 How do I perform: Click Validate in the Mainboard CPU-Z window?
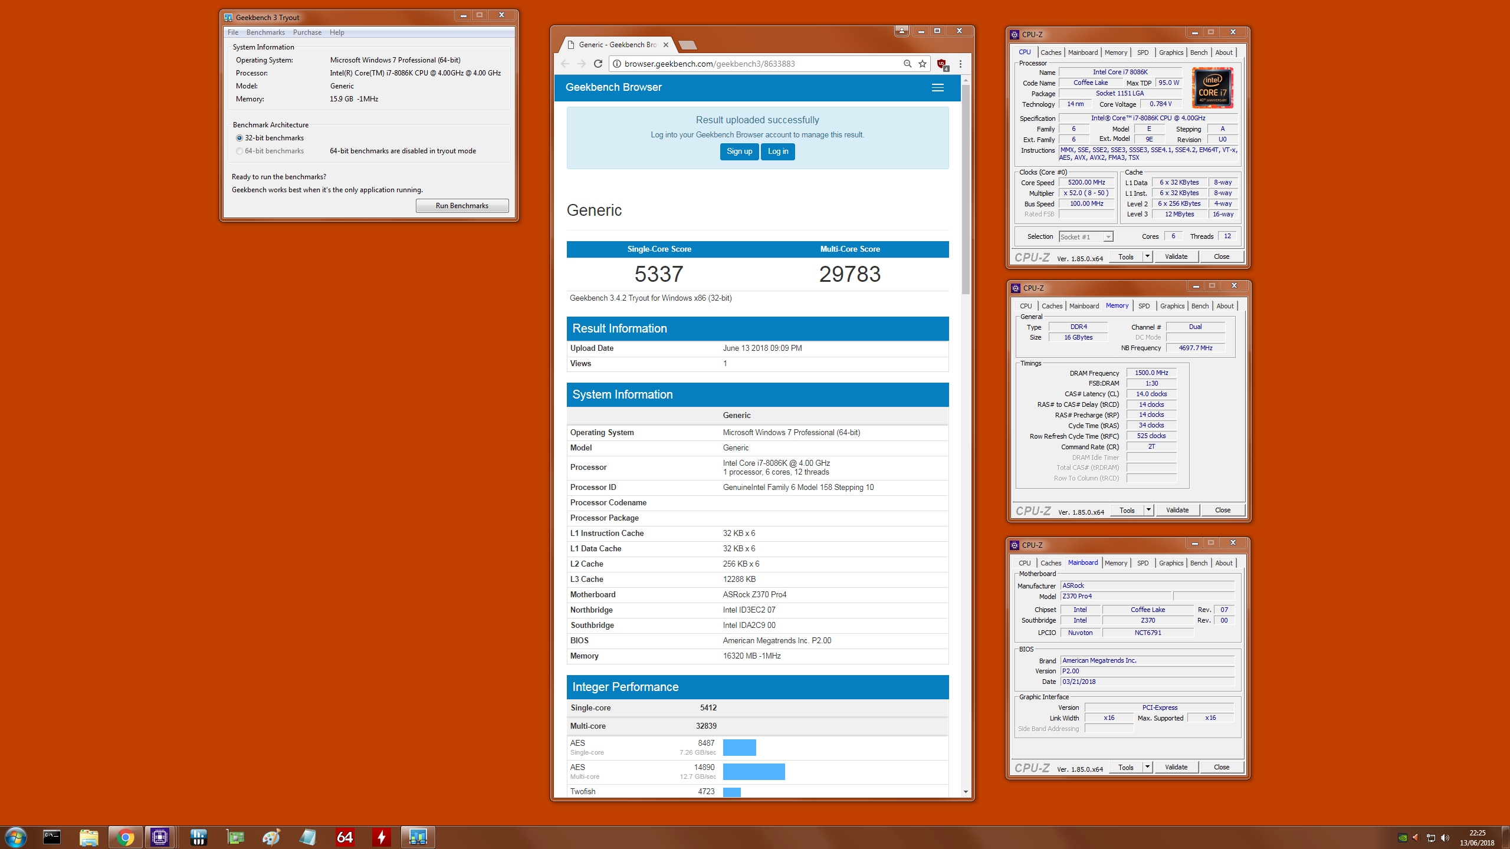tap(1176, 767)
